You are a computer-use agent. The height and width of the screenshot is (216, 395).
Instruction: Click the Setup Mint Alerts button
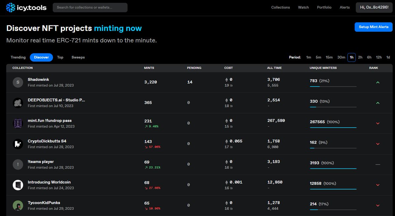(x=374, y=27)
